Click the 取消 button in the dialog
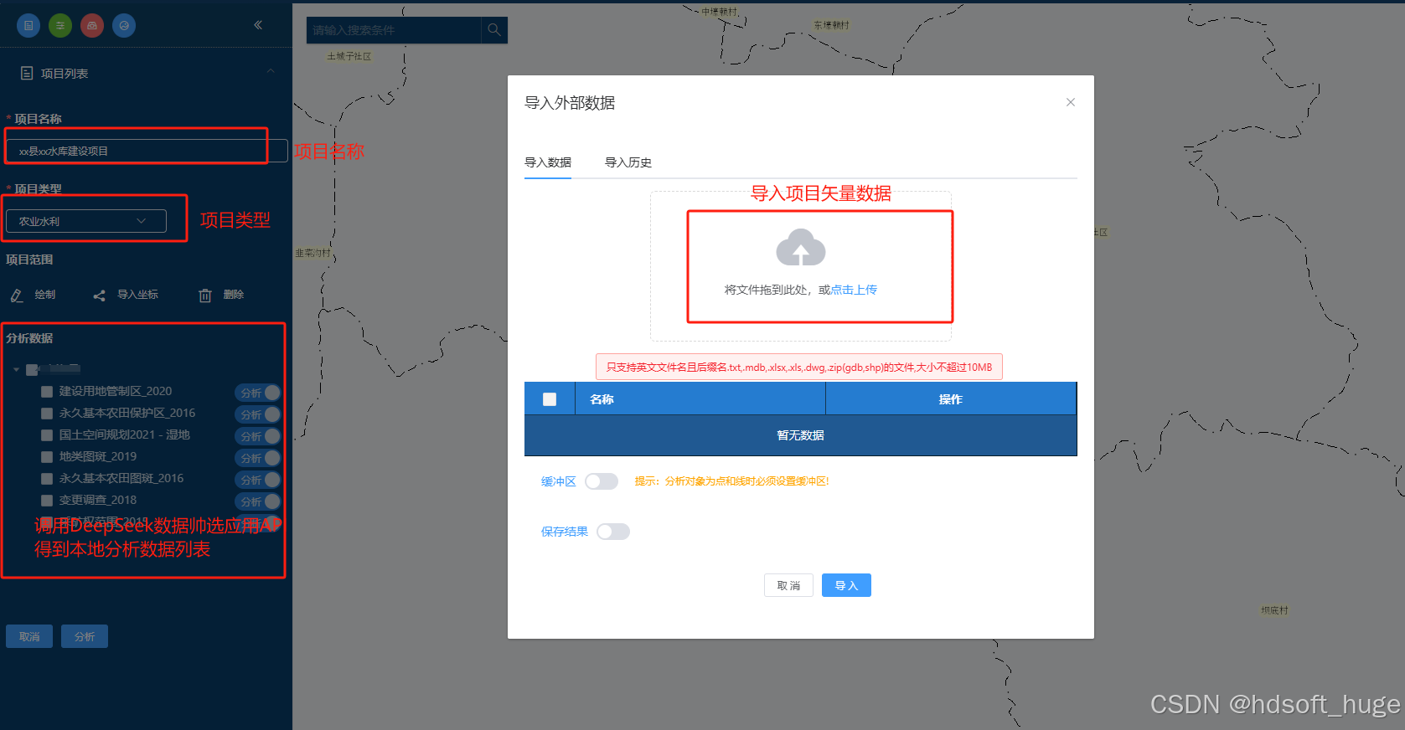1405x730 pixels. 788,585
